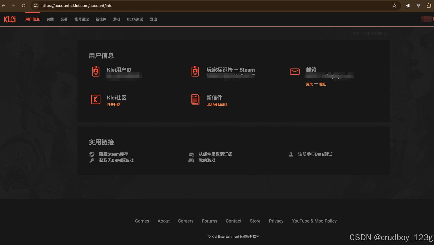This screenshot has height=245, width=434.
Task: Click the 新信件 newsletter icon
Action: point(195,99)
